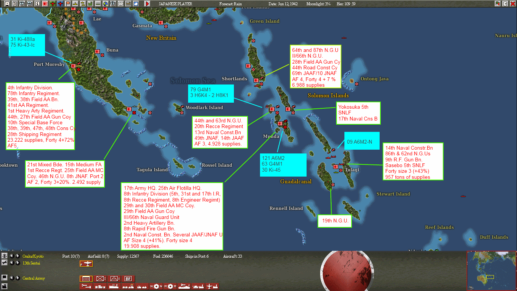Select the fighter plane 'F' unit icon
Screen dimensions: 517x291
86,264
